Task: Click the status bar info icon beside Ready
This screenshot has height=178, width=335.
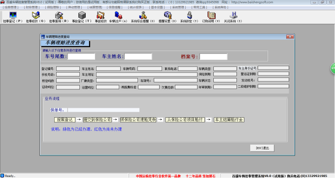Action: (2, 176)
